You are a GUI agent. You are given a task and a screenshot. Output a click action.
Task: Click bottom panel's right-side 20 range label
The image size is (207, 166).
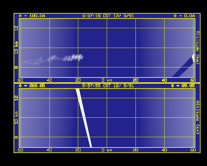(x=136, y=150)
